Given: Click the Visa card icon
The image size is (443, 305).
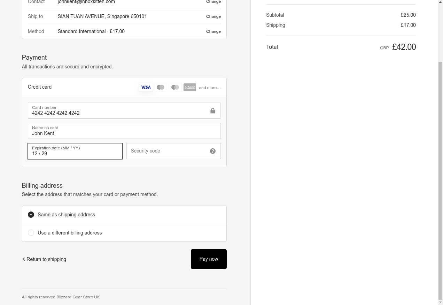Looking at the screenshot, I should (146, 87).
